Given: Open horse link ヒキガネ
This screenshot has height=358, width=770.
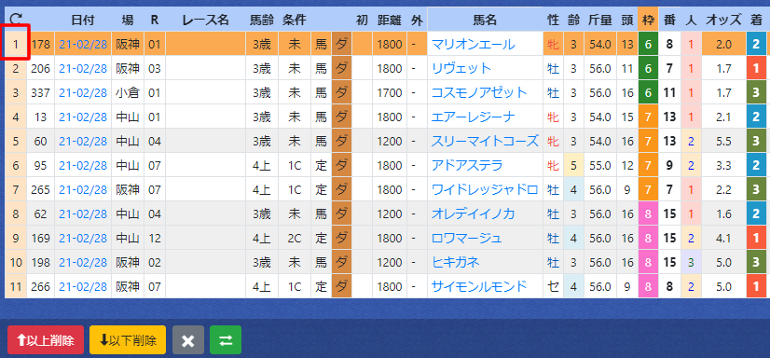Looking at the screenshot, I should pyautogui.click(x=455, y=262).
